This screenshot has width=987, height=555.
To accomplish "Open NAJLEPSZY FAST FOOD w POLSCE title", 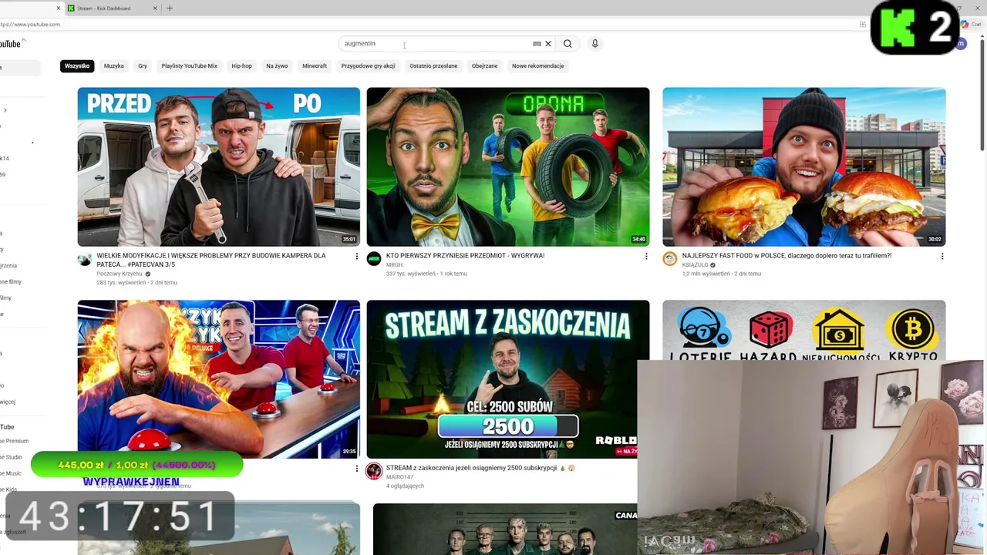I will point(787,256).
